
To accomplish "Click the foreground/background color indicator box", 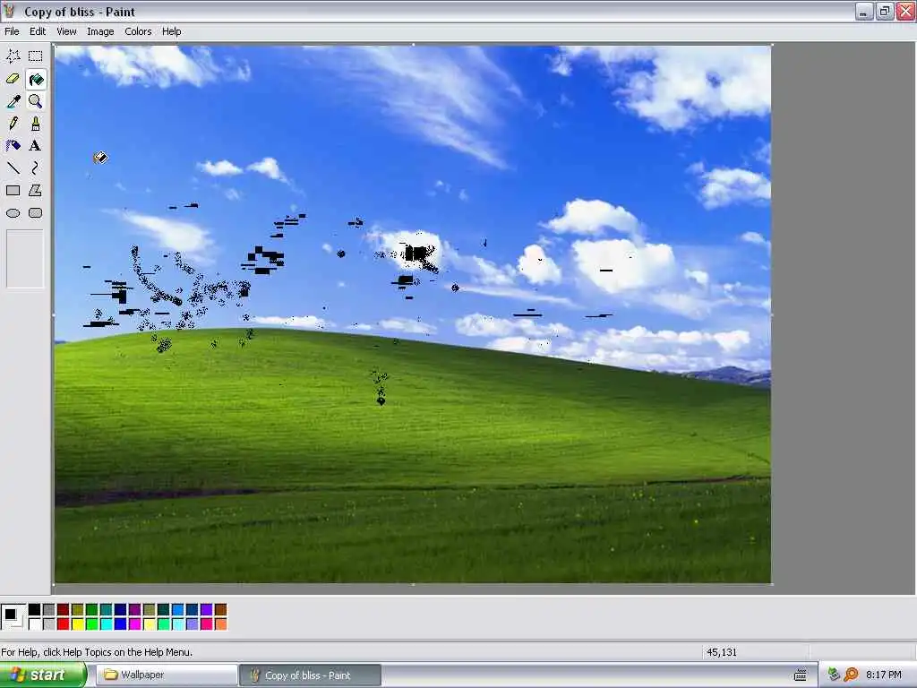I will coord(13,616).
